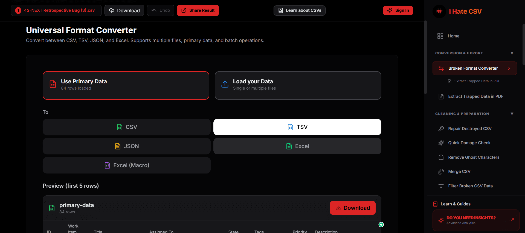Image resolution: width=525 pixels, height=233 pixels.
Task: Open Do You Need Insights banner
Action: [x=476, y=220]
